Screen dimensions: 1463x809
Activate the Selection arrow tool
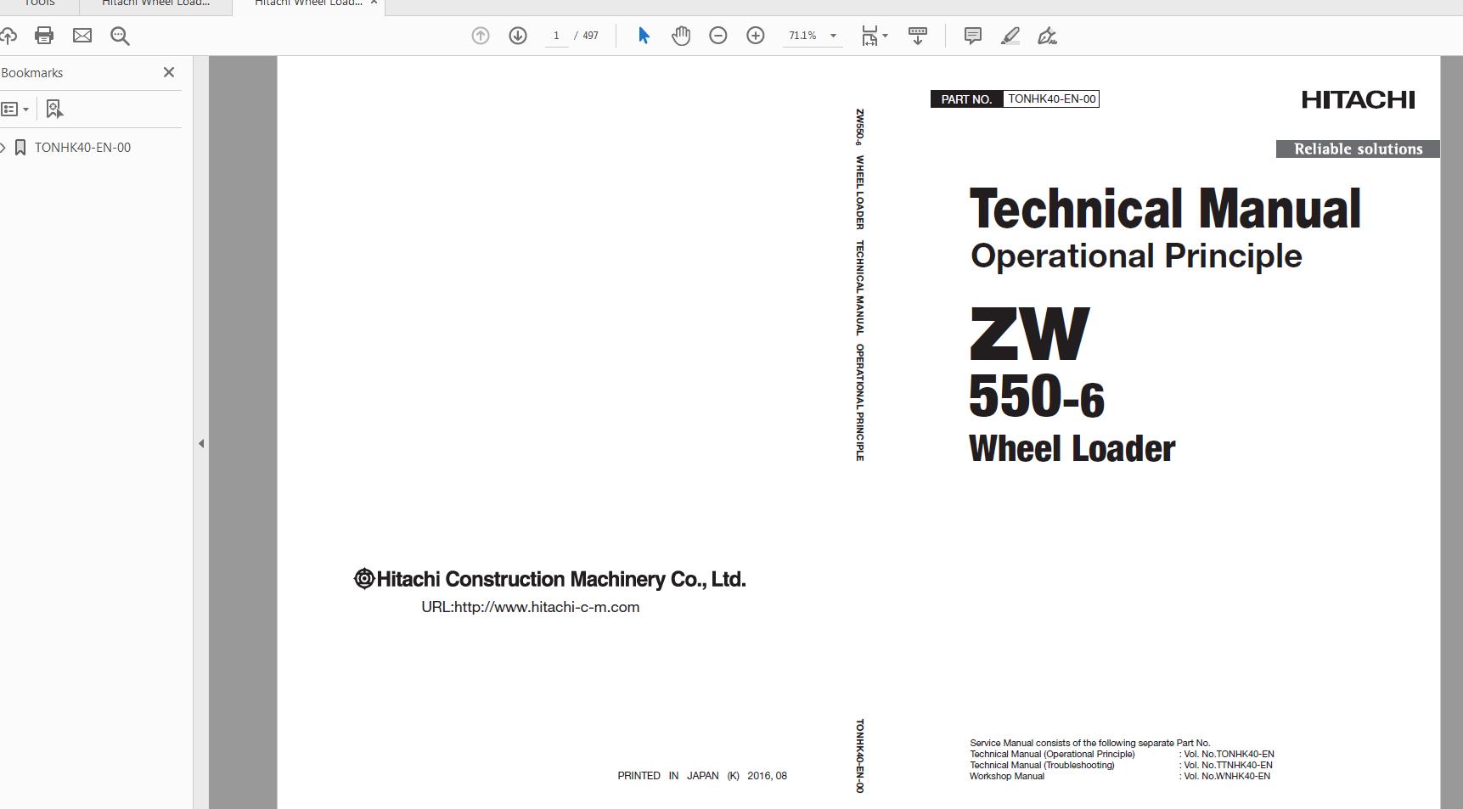pyautogui.click(x=644, y=36)
